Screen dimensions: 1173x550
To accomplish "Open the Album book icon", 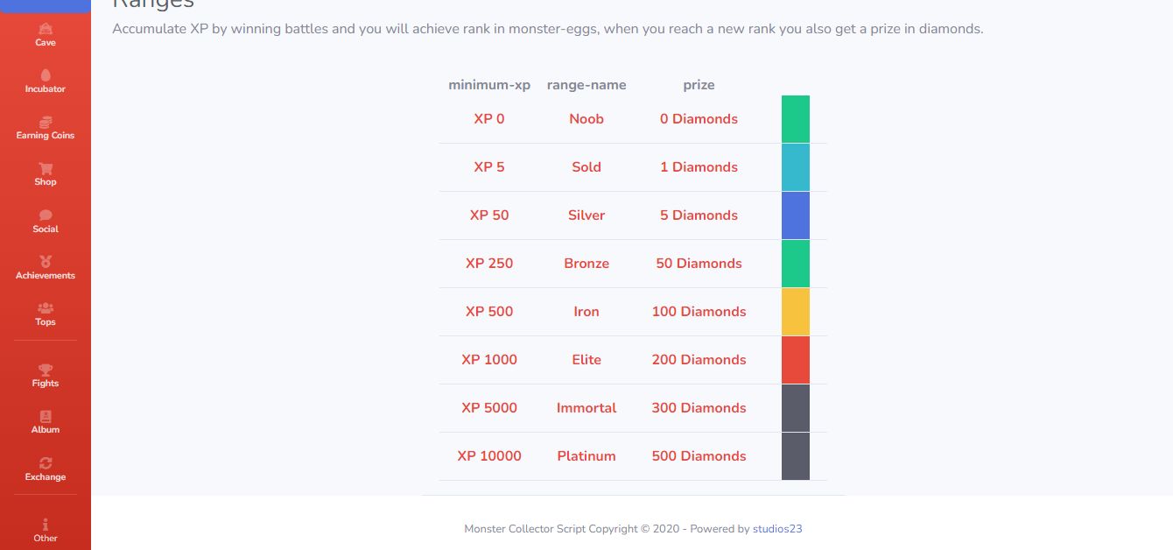I will [46, 417].
